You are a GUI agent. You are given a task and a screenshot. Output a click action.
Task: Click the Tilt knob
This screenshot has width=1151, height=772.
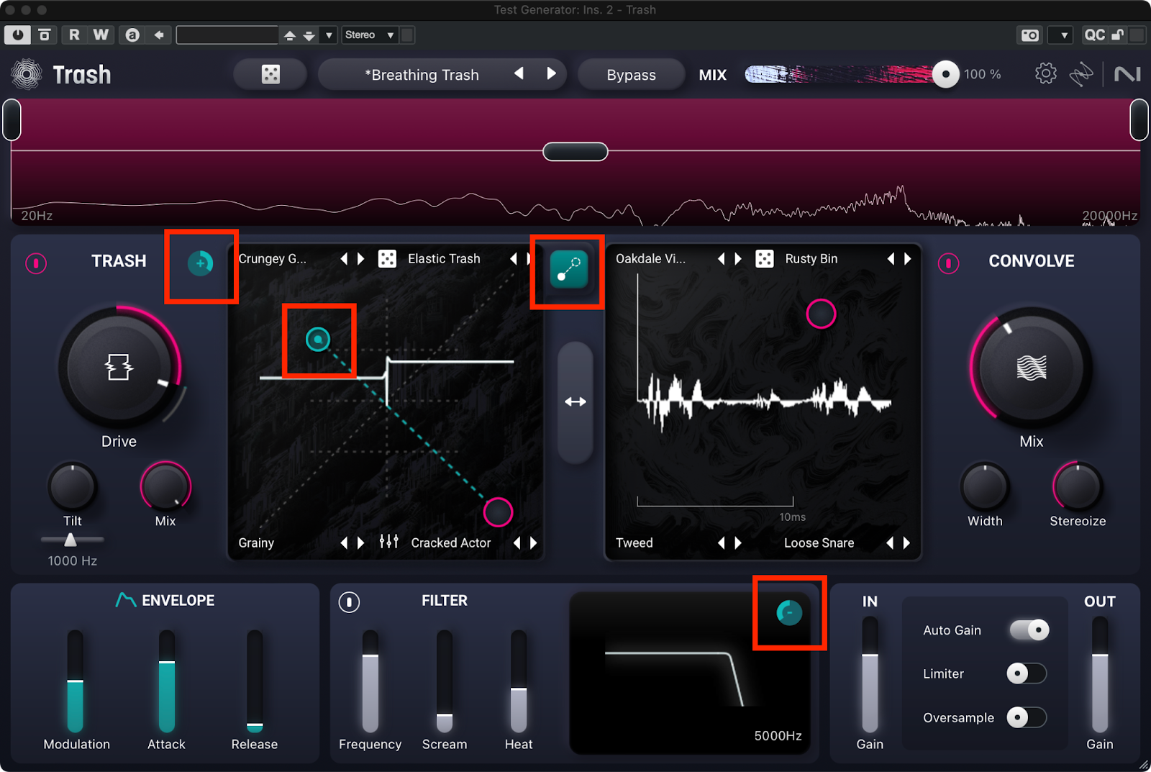click(72, 487)
